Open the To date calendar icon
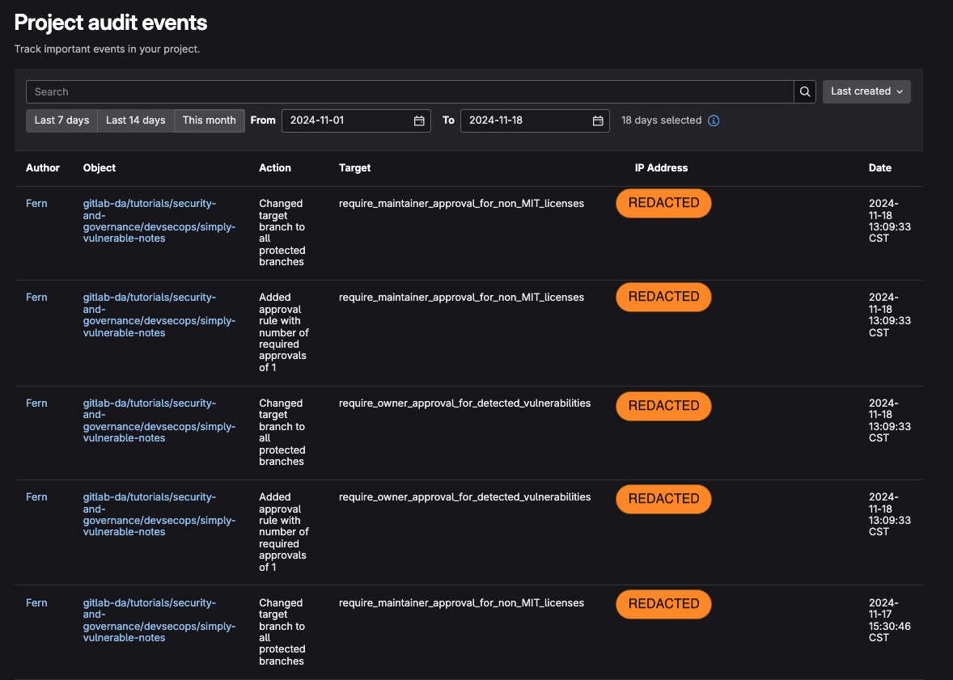This screenshot has width=953, height=680. point(598,120)
